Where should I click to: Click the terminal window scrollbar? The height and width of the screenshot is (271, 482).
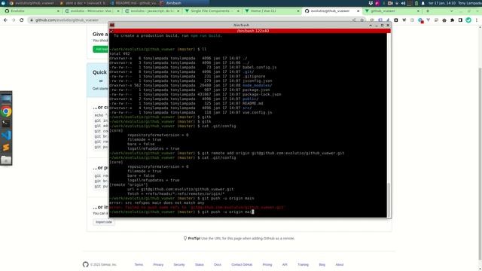tap(389, 199)
